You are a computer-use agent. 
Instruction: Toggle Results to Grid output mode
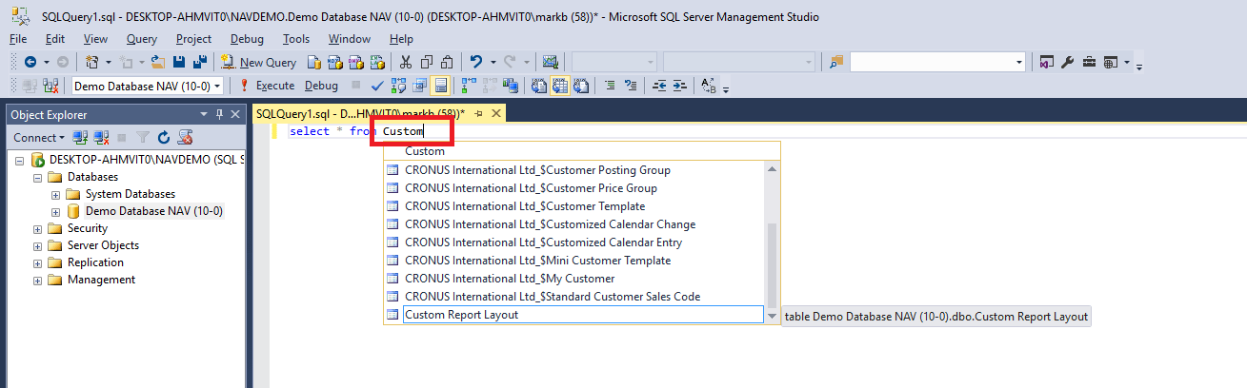pyautogui.click(x=559, y=86)
